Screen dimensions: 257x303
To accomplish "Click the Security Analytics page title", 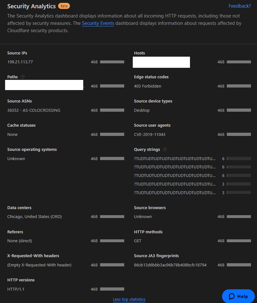I will pos(31,6).
